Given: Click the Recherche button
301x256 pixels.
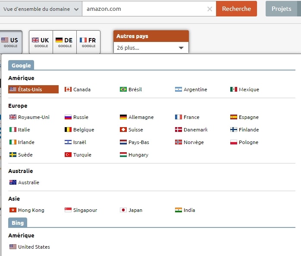Looking at the screenshot, I should click(x=236, y=9).
